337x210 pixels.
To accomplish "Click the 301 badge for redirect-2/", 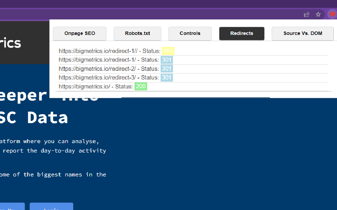I will 167,69.
